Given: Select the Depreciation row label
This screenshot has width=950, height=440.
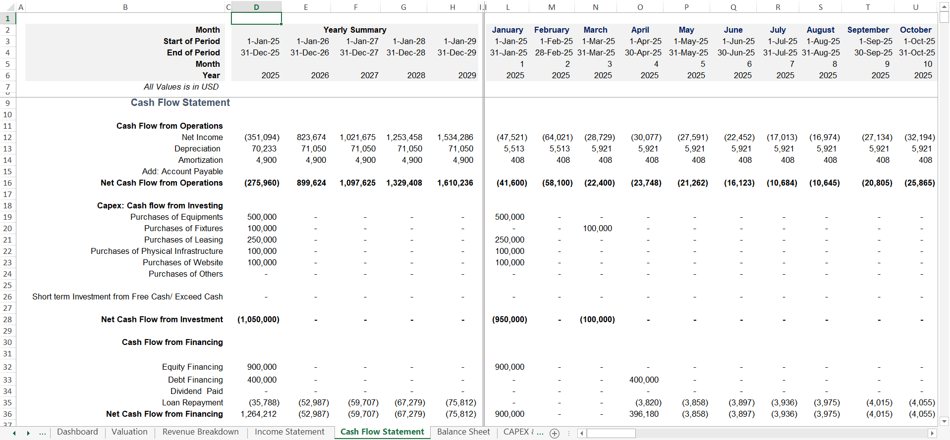Looking at the screenshot, I should click(197, 148).
